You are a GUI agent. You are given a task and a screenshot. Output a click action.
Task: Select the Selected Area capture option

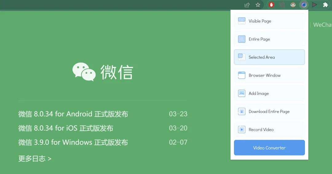coord(269,57)
